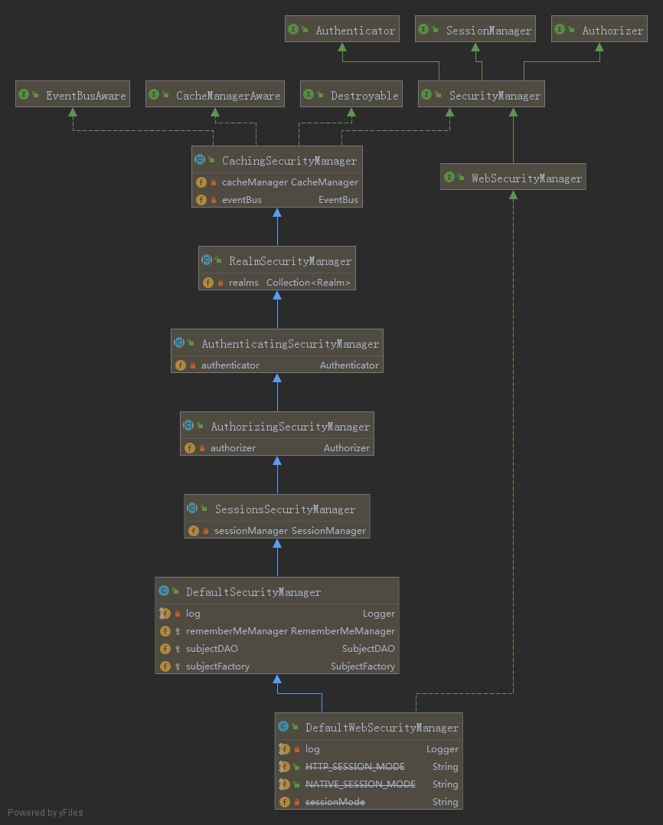Select the CacheManagerAware node title

(228, 96)
